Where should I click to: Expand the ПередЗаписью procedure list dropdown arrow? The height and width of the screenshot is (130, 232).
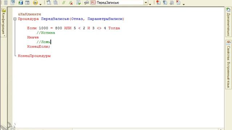pos(146,3)
